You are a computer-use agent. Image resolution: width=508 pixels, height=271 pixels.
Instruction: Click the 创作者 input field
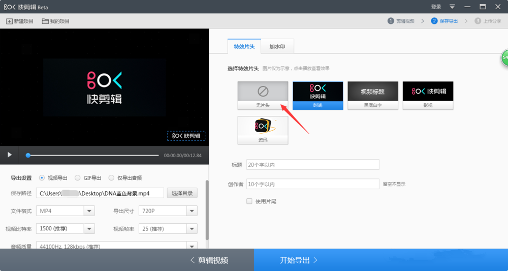click(312, 184)
